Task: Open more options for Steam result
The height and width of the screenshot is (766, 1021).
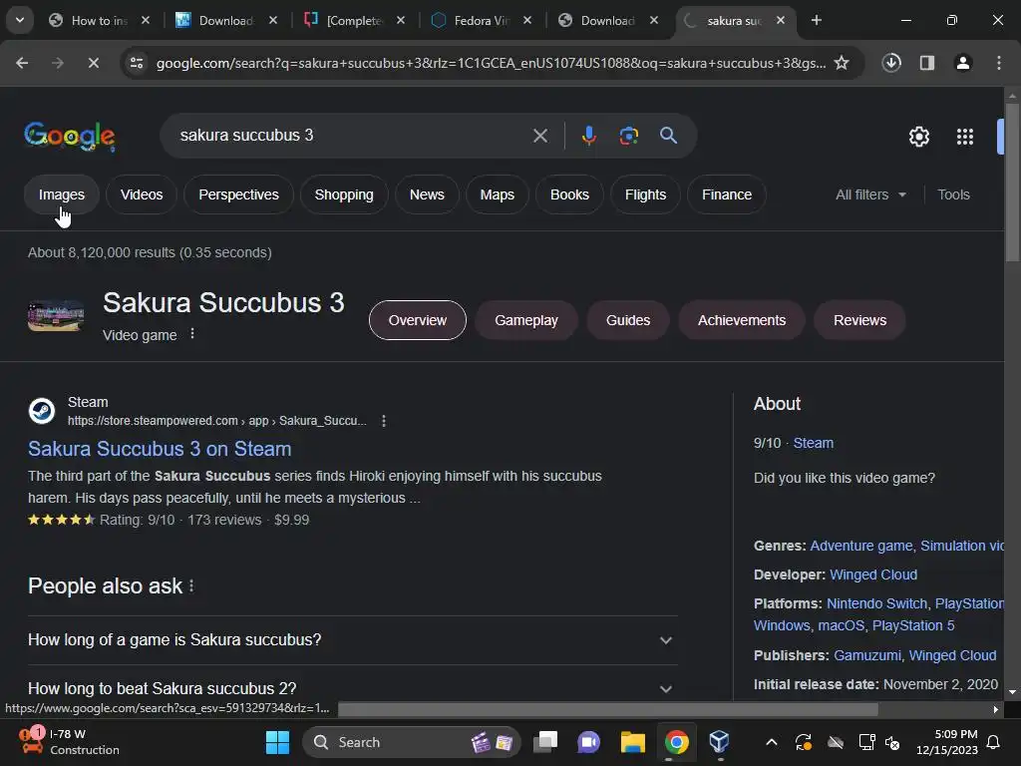Action: 384,421
